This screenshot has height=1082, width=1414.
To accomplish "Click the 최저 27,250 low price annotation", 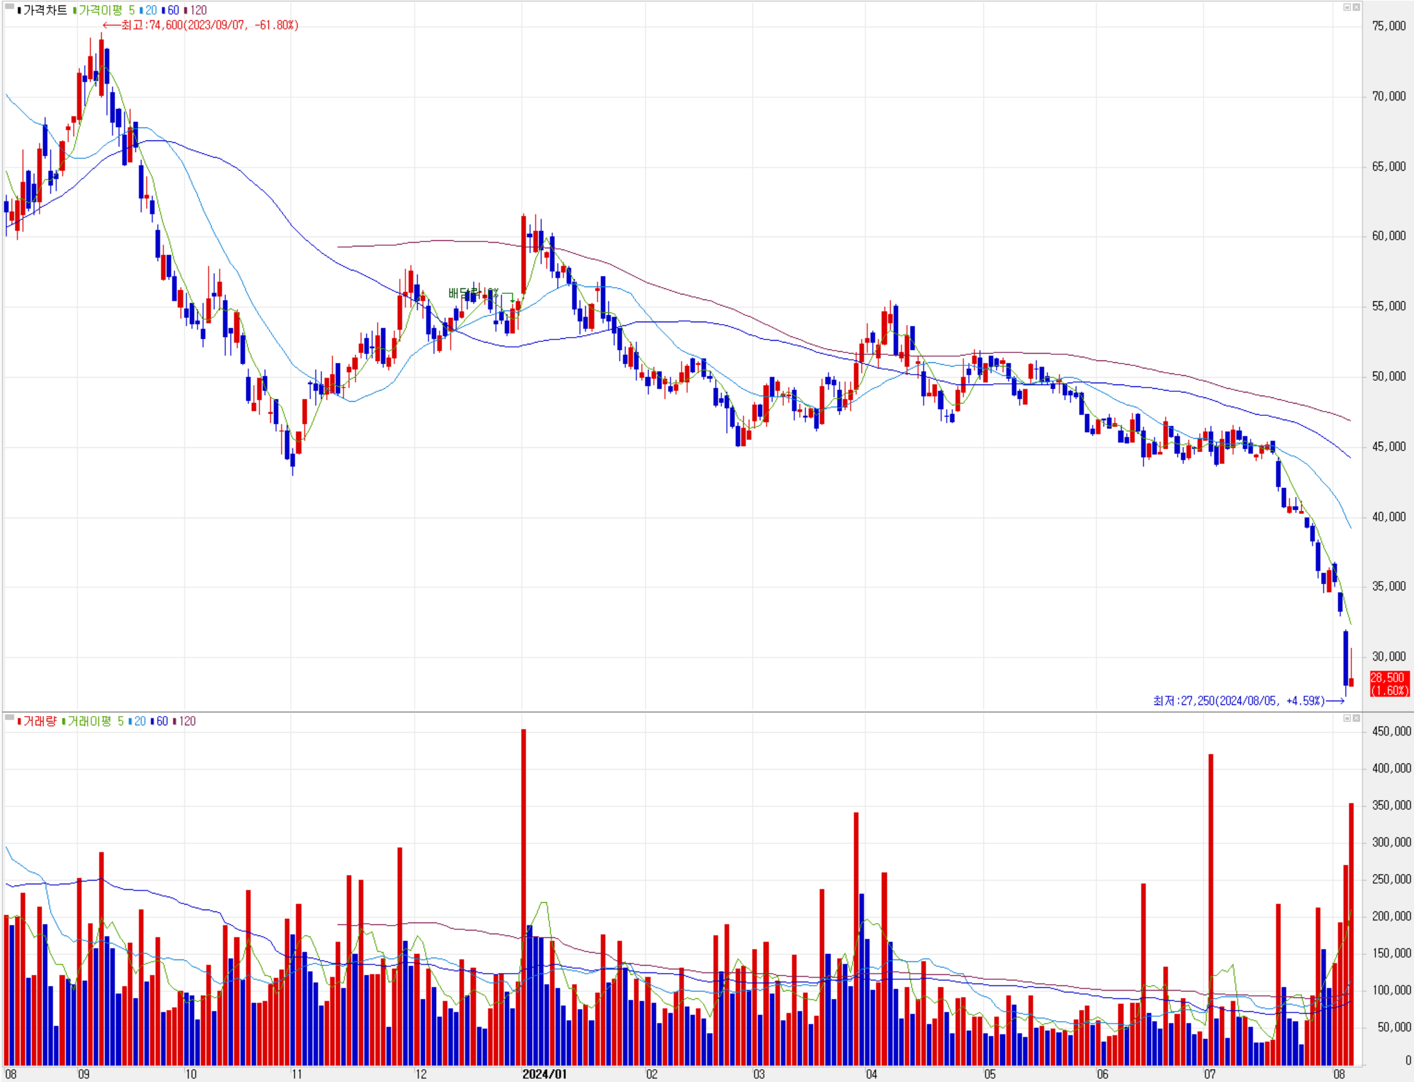I will 1238,701.
